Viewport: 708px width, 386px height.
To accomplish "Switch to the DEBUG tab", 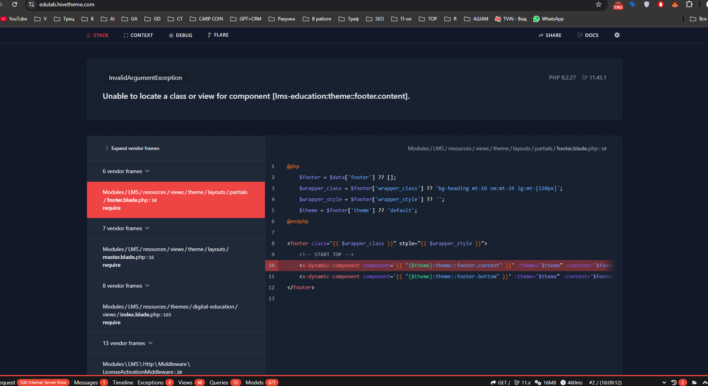I will (x=180, y=35).
